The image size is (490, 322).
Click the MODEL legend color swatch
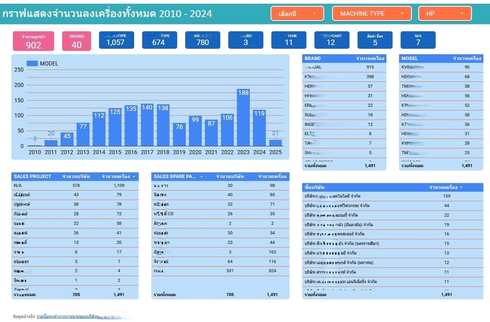32,64
